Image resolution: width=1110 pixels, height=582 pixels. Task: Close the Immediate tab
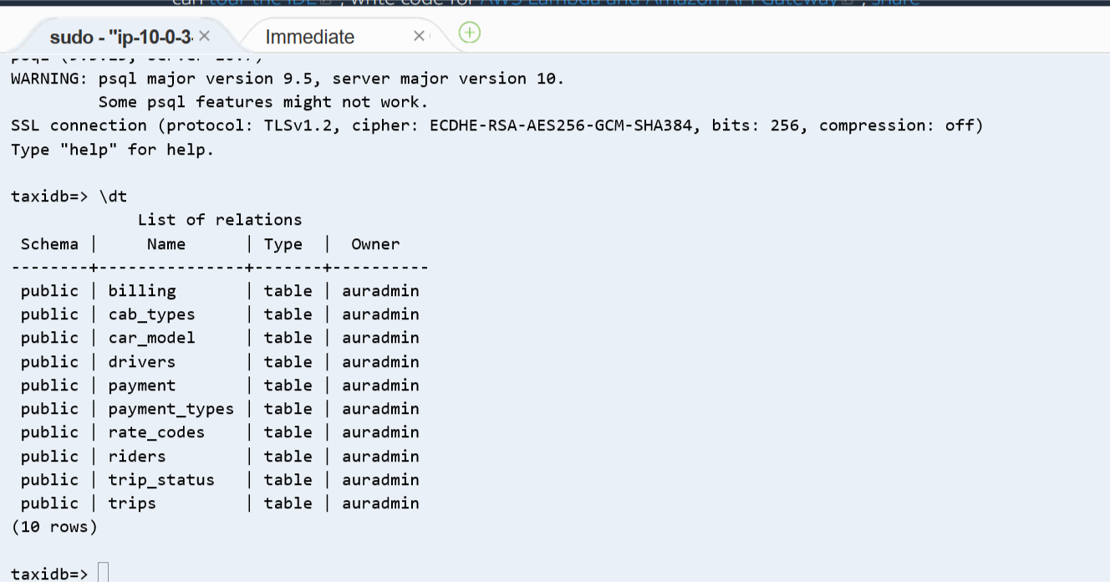pyautogui.click(x=420, y=36)
